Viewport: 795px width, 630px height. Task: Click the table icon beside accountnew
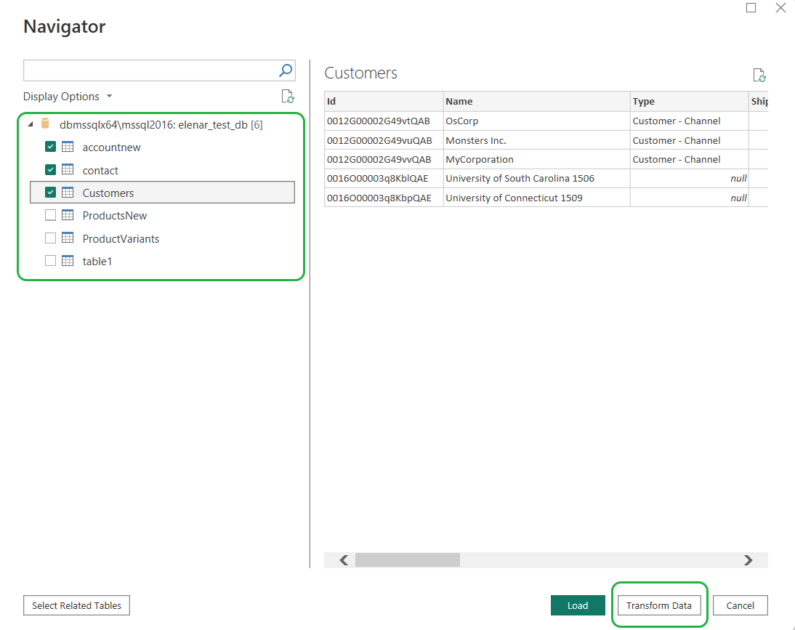(x=66, y=147)
